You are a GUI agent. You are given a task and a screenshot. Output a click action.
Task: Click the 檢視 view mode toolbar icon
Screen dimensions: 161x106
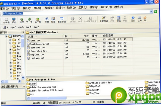point(119,19)
